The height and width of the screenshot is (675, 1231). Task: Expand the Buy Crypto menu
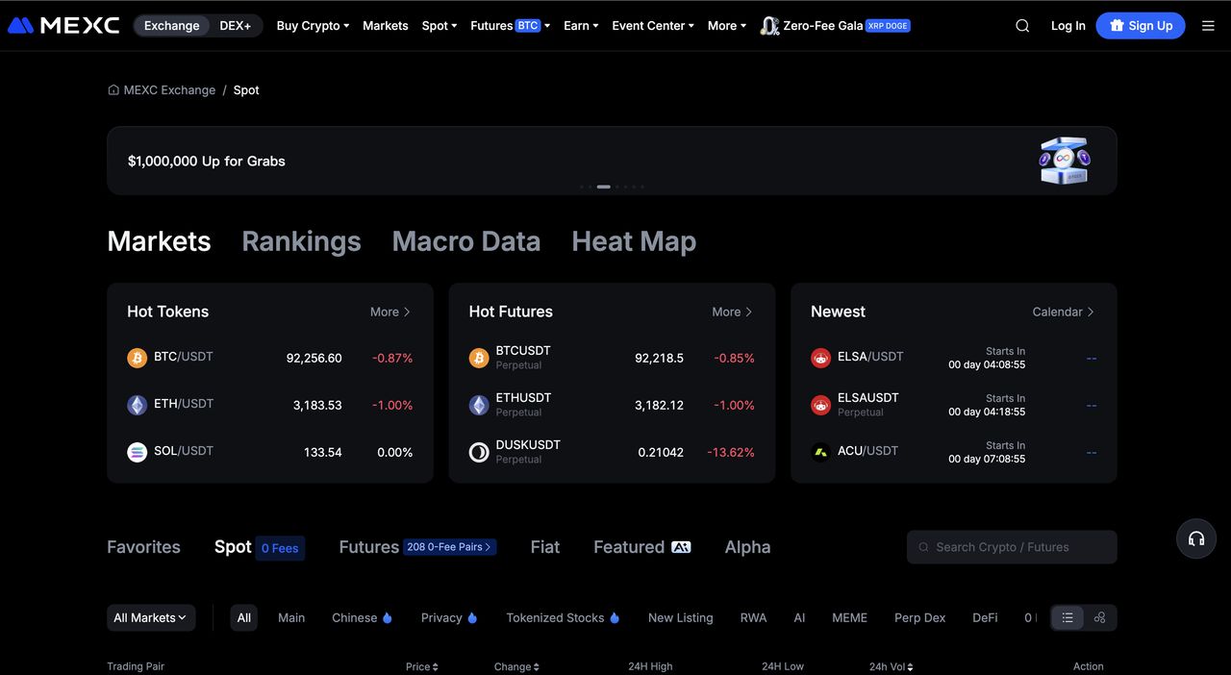(x=313, y=26)
